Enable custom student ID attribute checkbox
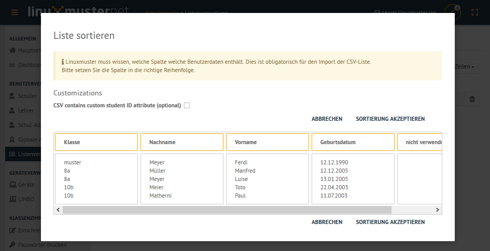Image resolution: width=490 pixels, height=251 pixels. click(x=187, y=105)
